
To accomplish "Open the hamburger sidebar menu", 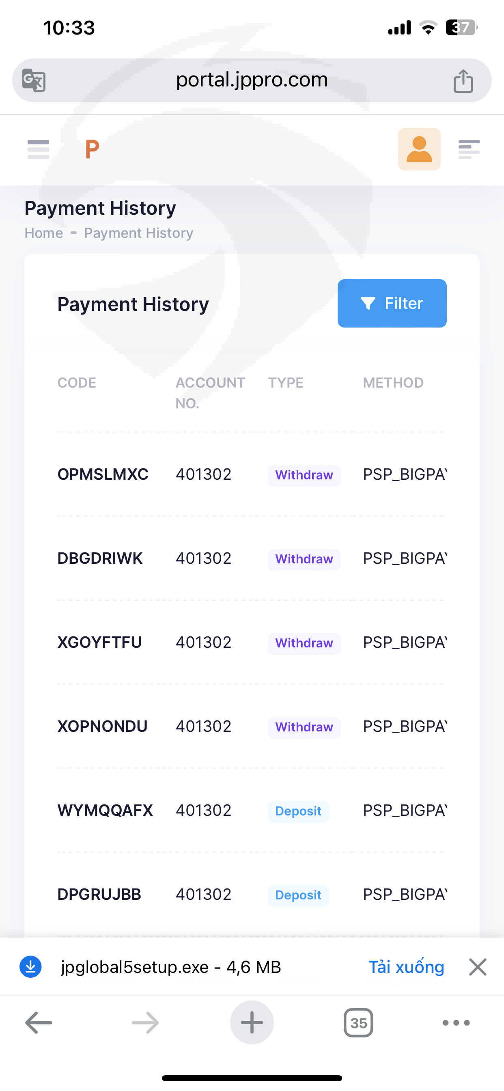I will click(x=38, y=149).
